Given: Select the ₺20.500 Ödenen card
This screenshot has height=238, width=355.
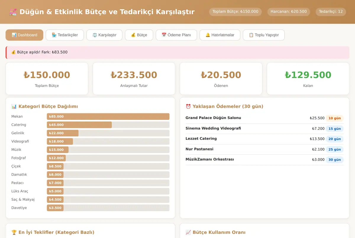Looking at the screenshot, I should tap(221, 79).
